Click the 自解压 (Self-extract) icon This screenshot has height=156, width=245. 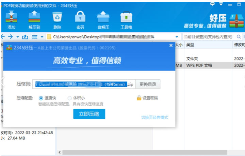coord(103,20)
